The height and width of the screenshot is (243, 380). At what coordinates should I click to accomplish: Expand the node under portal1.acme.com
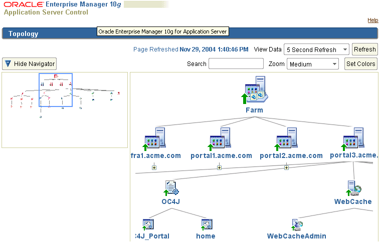click(219, 167)
